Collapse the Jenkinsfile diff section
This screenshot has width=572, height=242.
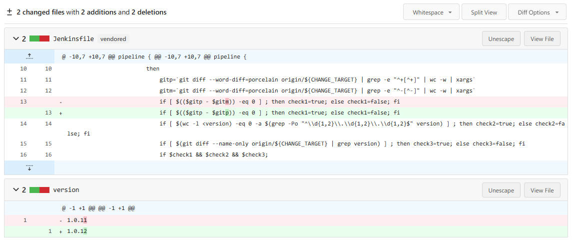click(15, 38)
